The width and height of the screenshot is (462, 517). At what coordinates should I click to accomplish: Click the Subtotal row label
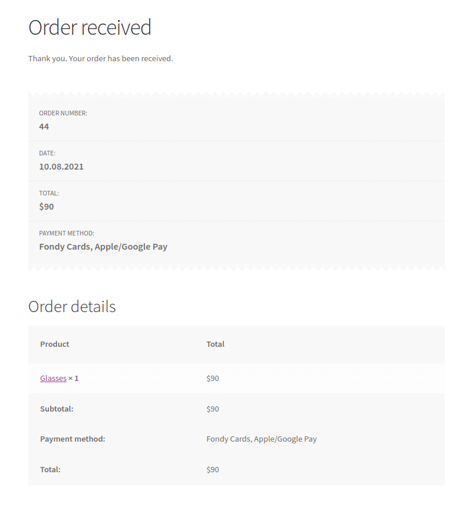point(57,409)
